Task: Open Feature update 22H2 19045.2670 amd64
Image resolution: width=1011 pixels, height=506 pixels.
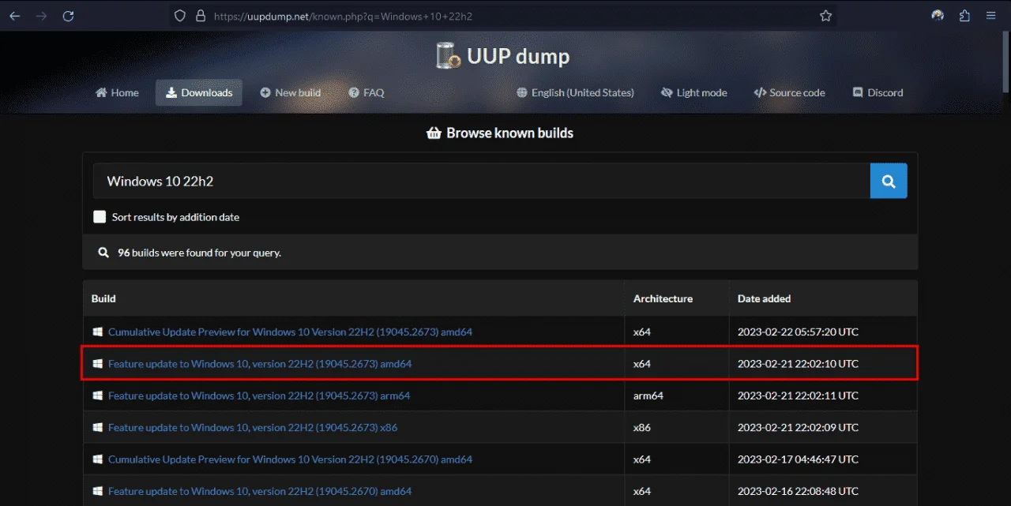Action: 260,491
